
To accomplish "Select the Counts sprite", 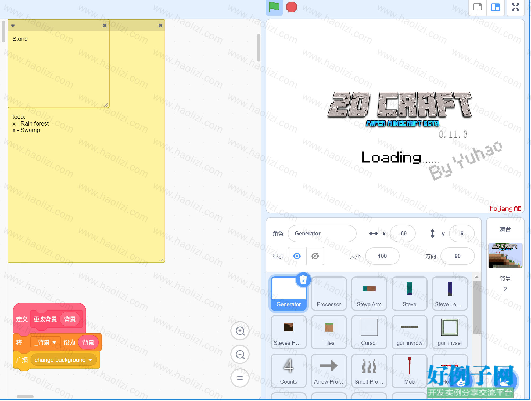I will (x=289, y=371).
